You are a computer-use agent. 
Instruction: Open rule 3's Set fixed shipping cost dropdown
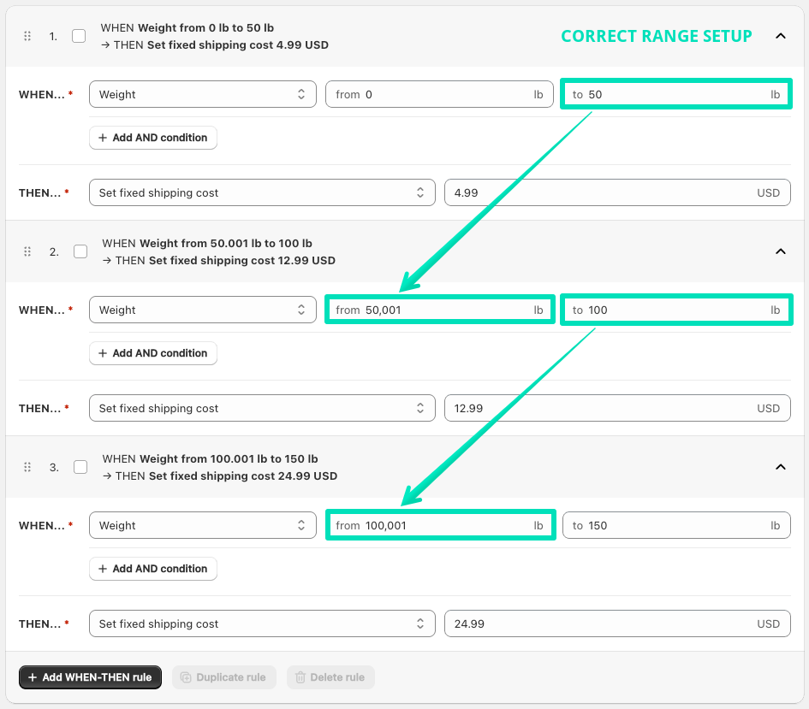click(x=262, y=623)
